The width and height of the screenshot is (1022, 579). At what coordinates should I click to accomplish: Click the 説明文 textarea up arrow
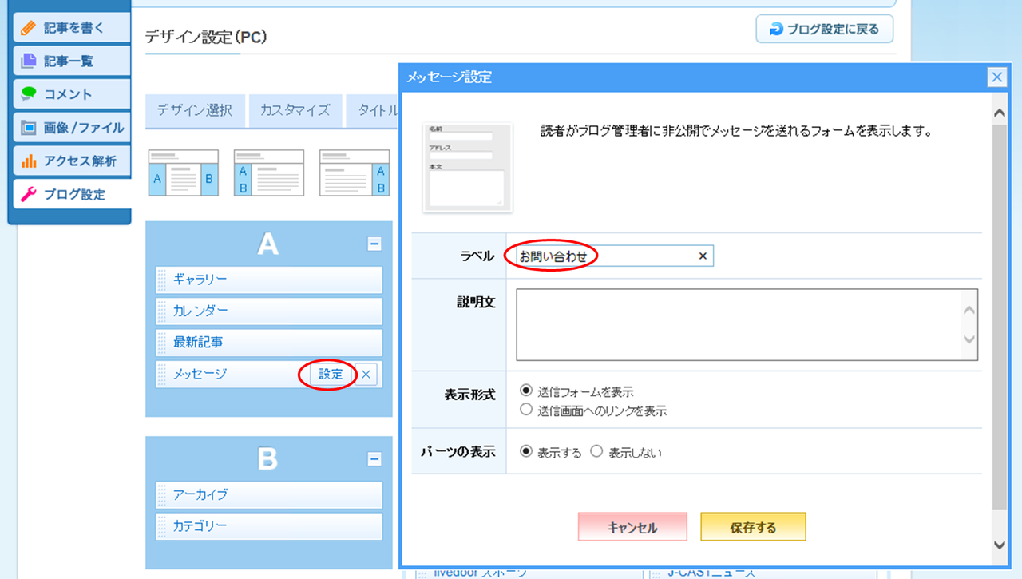969,311
